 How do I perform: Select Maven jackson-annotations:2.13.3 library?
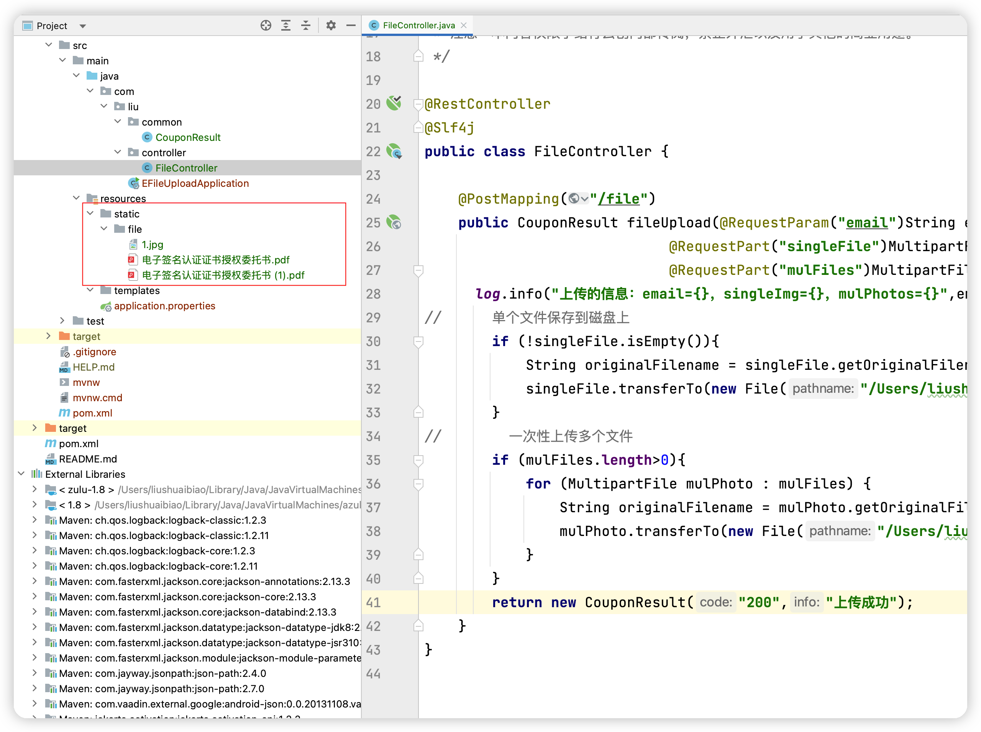[x=205, y=581]
